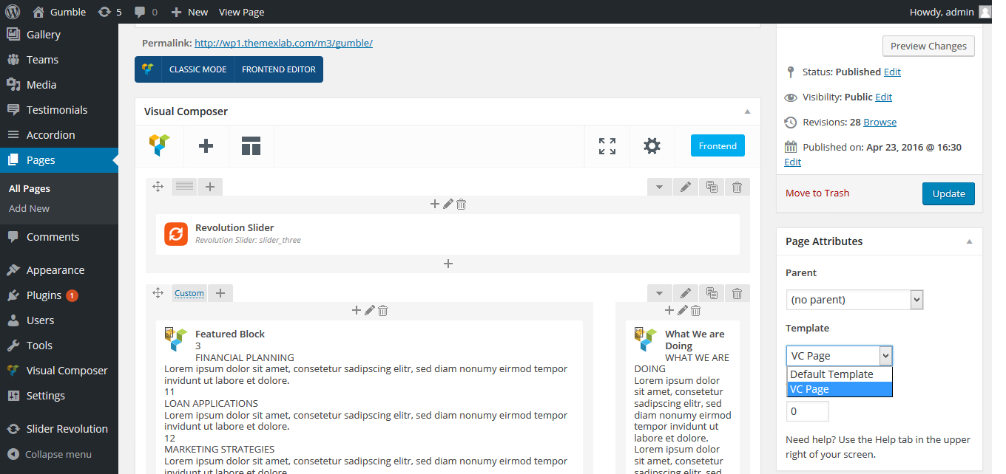
Task: Edit the first row using pencil icon
Action: coord(686,188)
